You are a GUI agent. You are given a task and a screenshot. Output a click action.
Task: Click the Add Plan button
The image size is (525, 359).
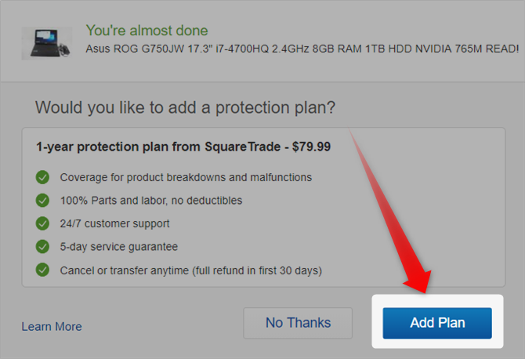click(436, 323)
